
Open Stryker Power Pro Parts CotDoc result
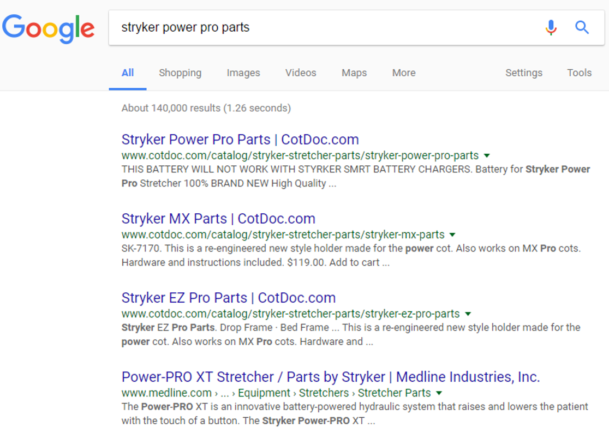(x=240, y=140)
